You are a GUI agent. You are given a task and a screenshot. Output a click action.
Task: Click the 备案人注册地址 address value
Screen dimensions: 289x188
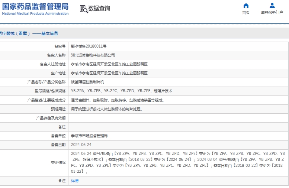pos(109,64)
